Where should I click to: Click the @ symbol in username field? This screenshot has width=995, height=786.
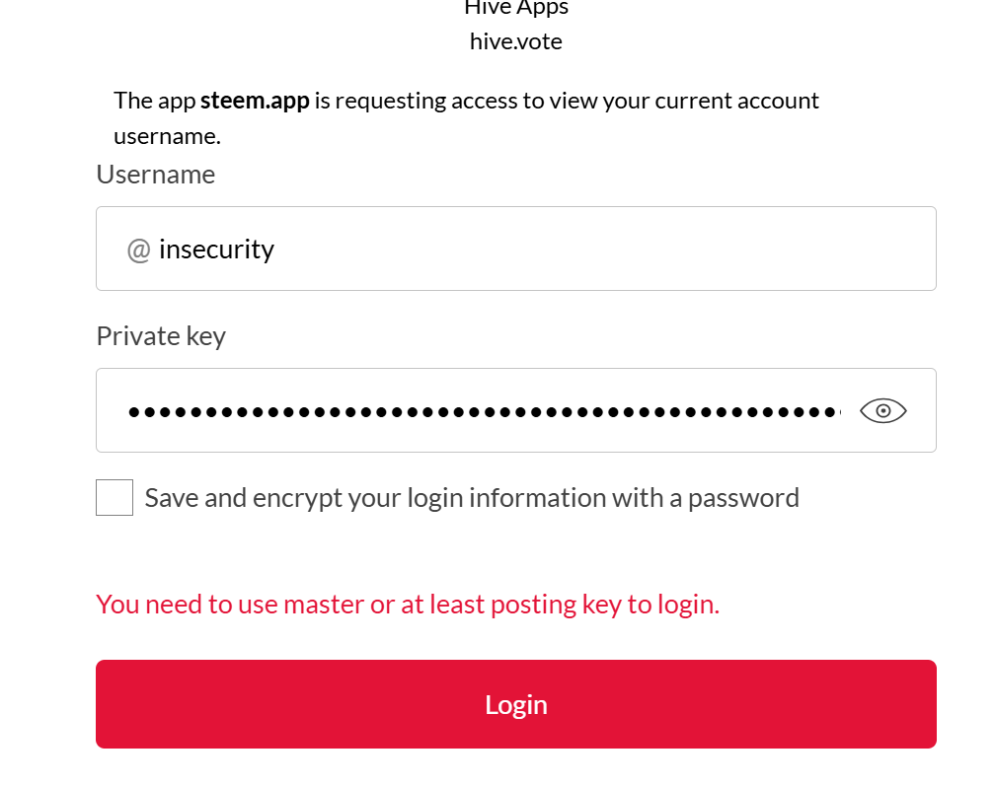[139, 250]
